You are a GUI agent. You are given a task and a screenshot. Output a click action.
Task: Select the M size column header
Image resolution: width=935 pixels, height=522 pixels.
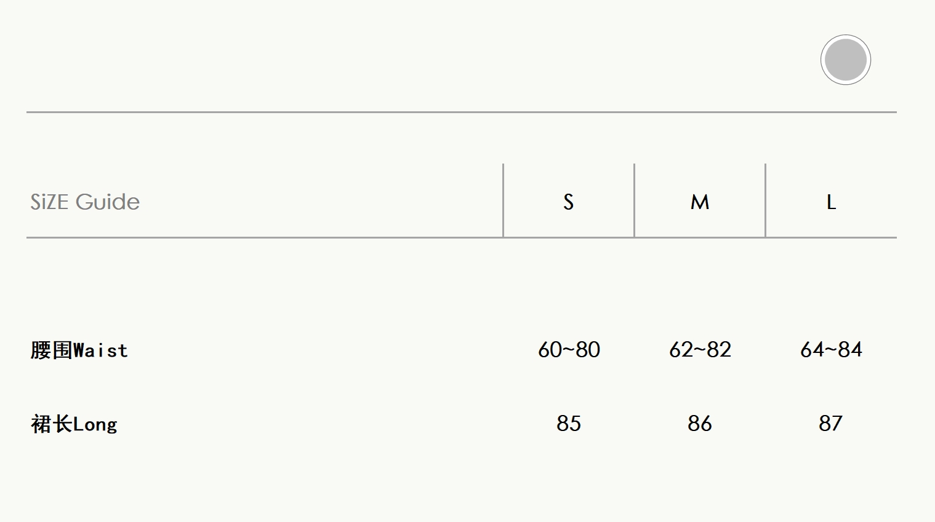[x=699, y=202]
